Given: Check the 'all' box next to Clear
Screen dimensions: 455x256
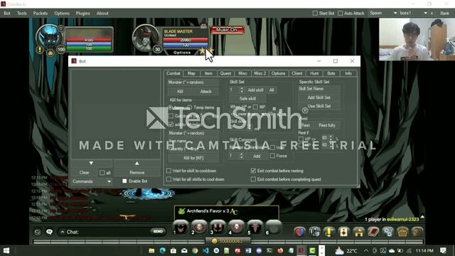Looking at the screenshot, I should [102, 173].
